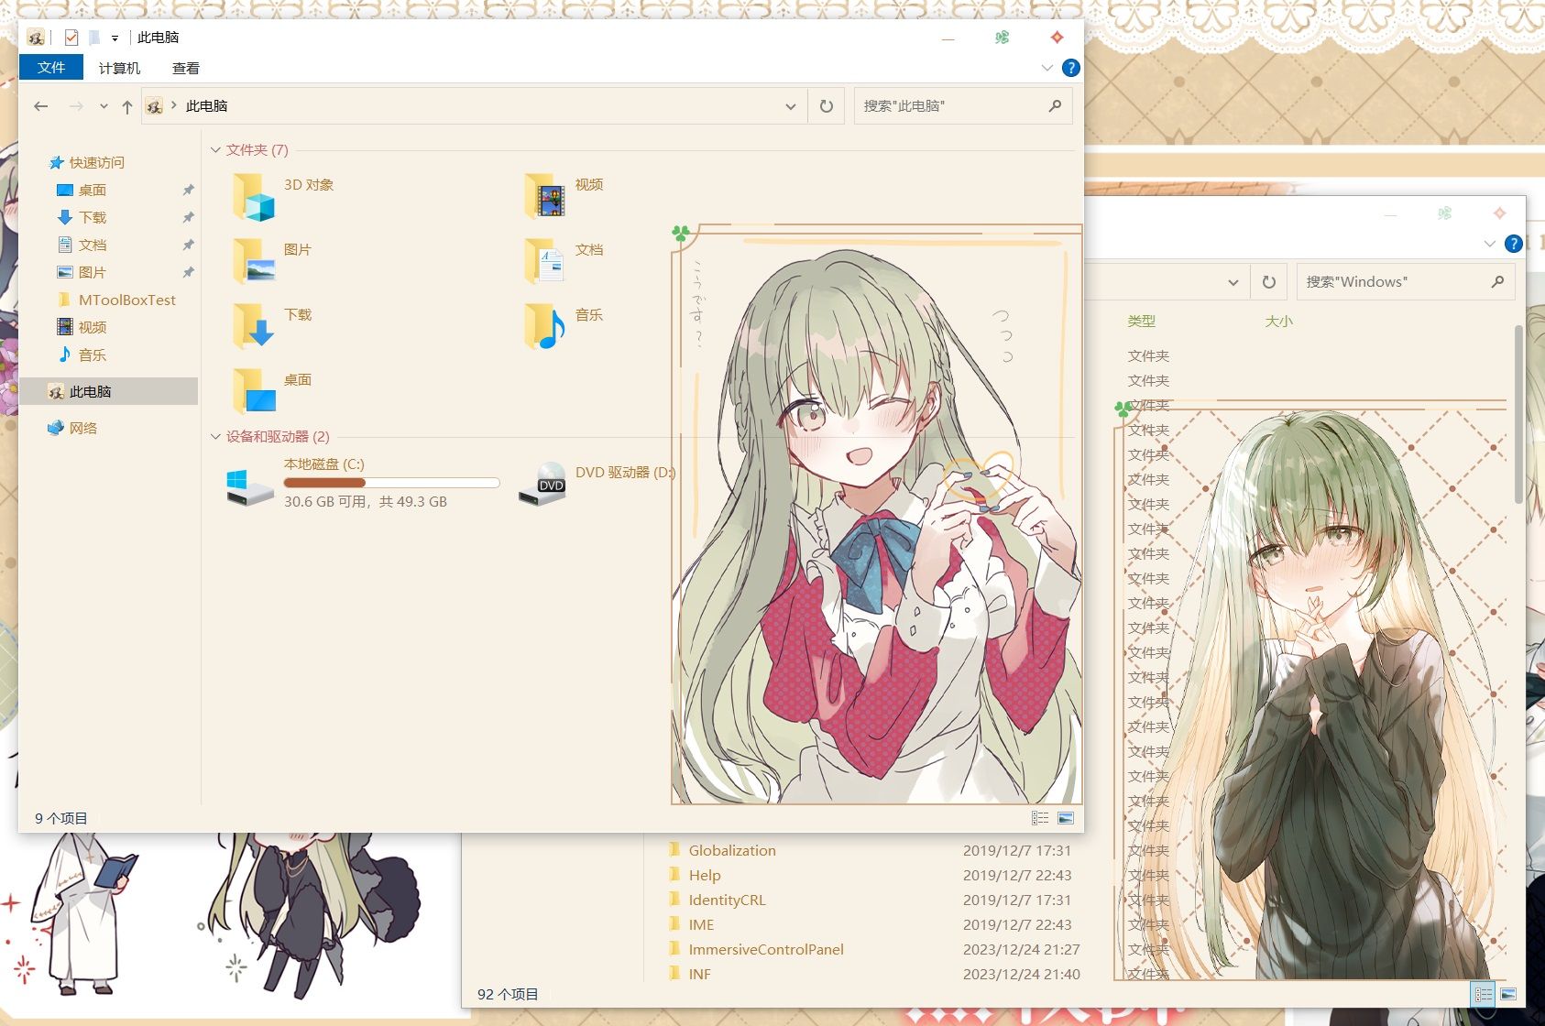Select 快速访问 in the navigation pane
Screen dimensions: 1545x1026
[x=97, y=162]
